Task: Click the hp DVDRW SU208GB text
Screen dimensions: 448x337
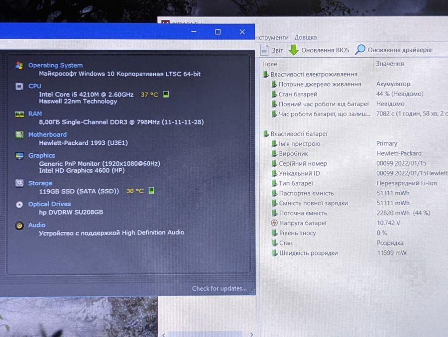Action: (x=71, y=212)
